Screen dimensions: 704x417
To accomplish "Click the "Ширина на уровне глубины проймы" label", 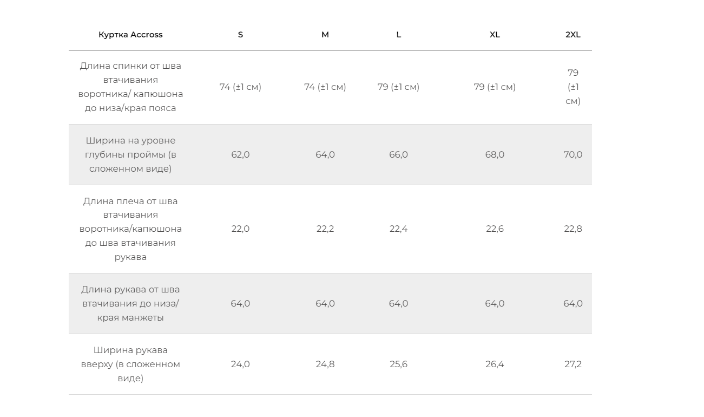I will tap(130, 155).
